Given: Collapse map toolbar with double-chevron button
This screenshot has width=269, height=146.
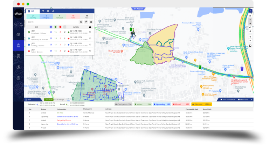Looking at the screenshot, I should (x=250, y=11).
